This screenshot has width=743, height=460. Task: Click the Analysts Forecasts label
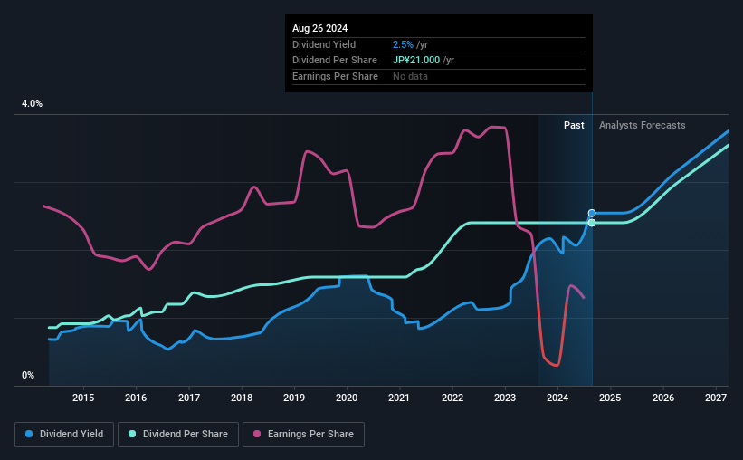[x=642, y=125]
